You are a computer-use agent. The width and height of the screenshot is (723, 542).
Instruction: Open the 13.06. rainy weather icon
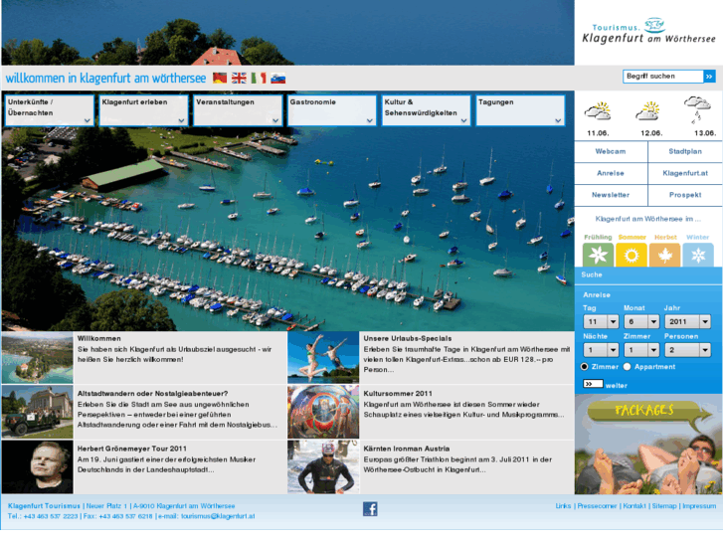[697, 109]
